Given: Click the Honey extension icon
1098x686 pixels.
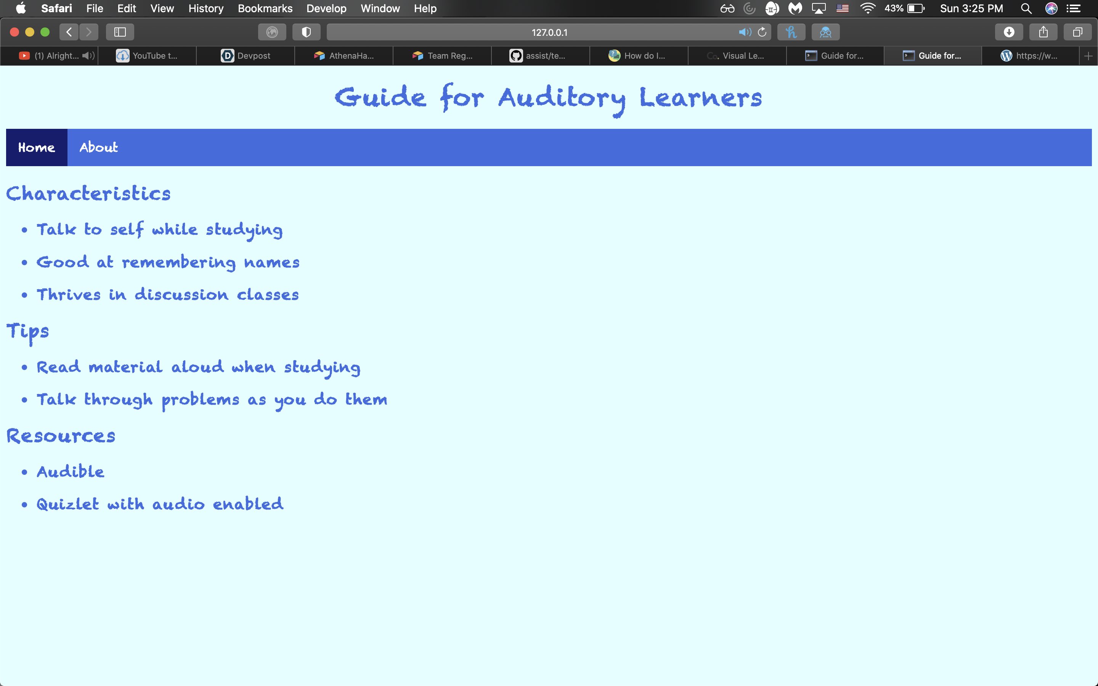Looking at the screenshot, I should [x=791, y=32].
